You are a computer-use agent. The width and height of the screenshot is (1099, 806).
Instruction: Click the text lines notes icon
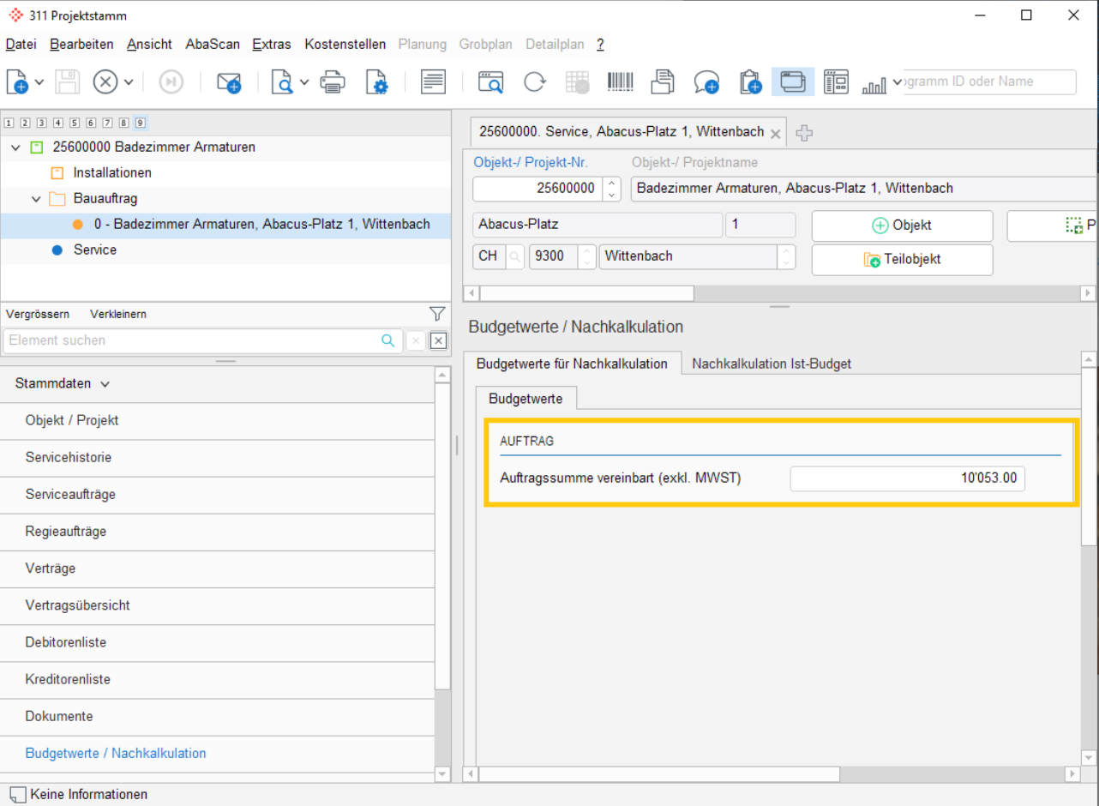434,82
